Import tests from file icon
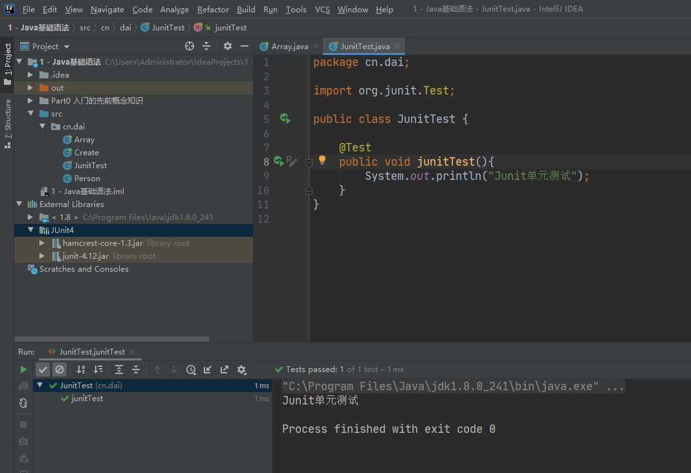Image resolution: width=691 pixels, height=473 pixels. 208,369
